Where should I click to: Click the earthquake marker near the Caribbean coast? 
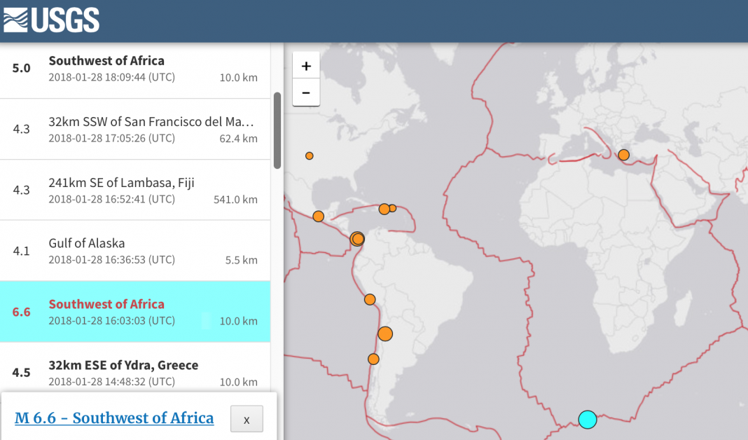(x=384, y=208)
